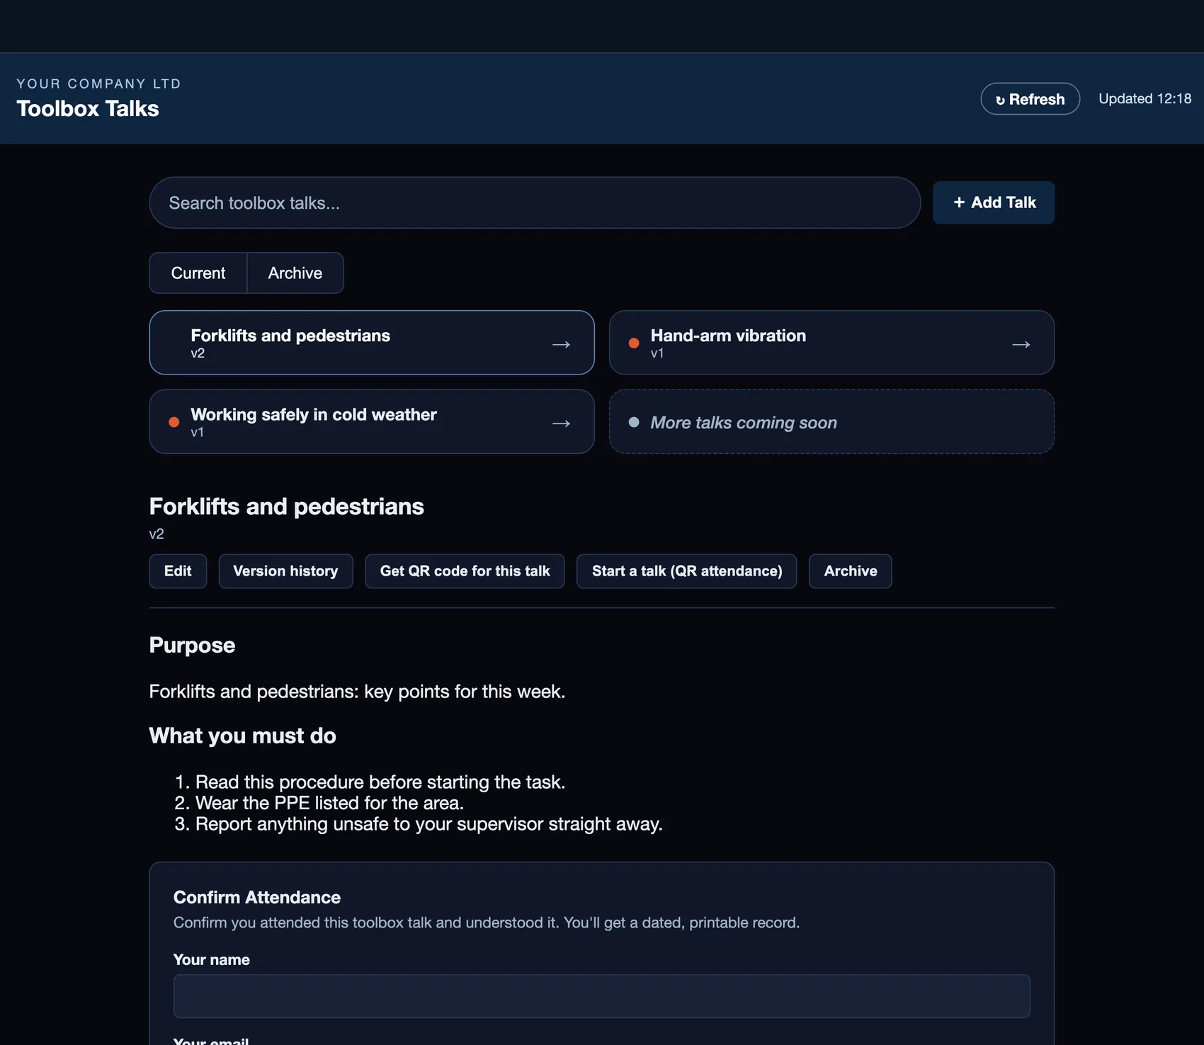Click the arrow on Forklifts and pedestrians card
The width and height of the screenshot is (1204, 1045).
561,345
